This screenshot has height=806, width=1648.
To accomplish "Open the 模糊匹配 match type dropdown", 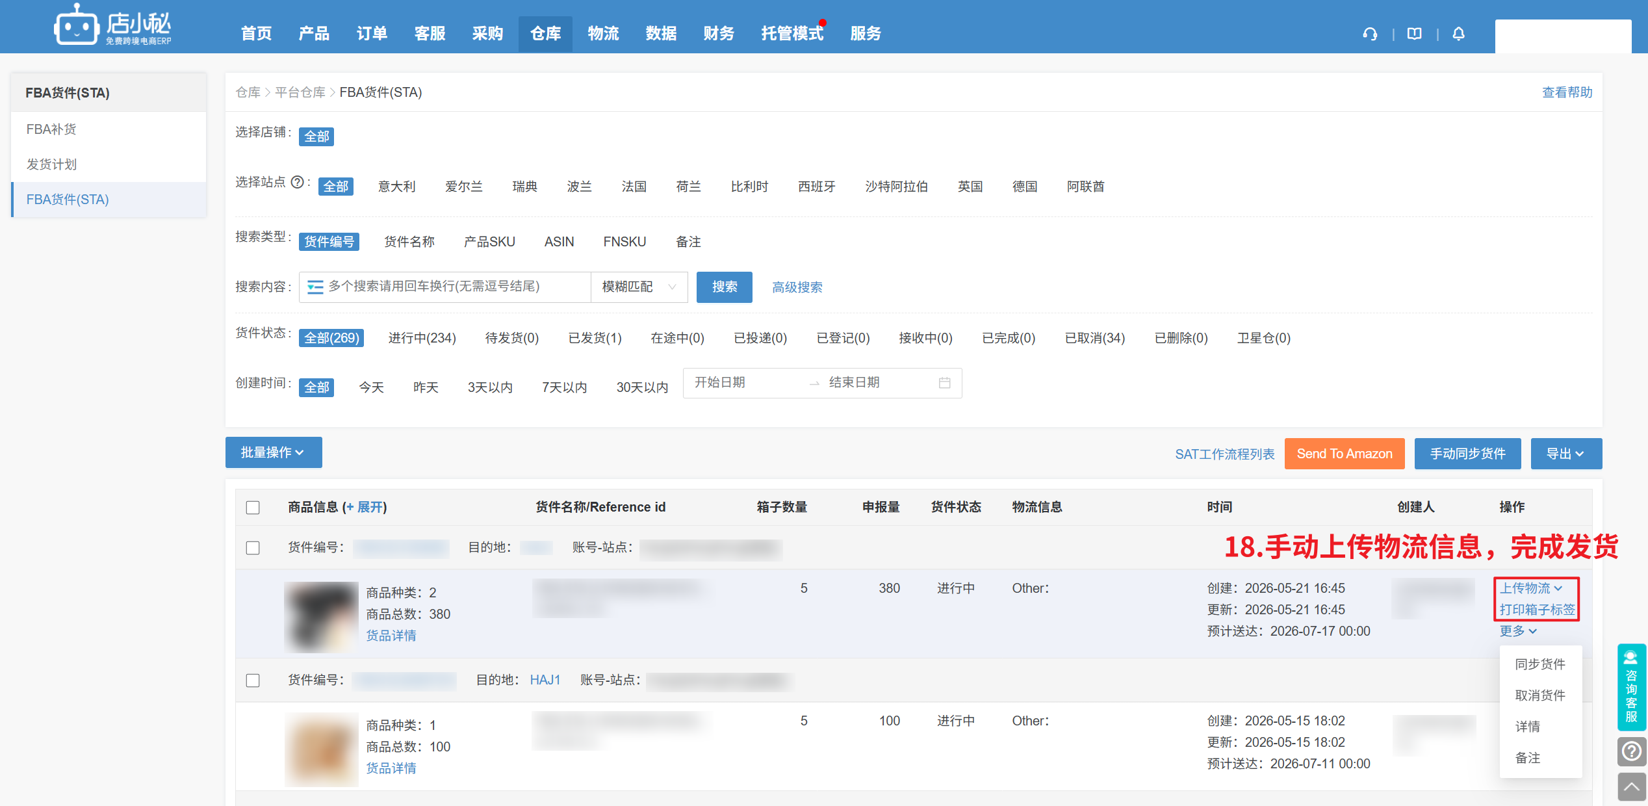I will [639, 287].
